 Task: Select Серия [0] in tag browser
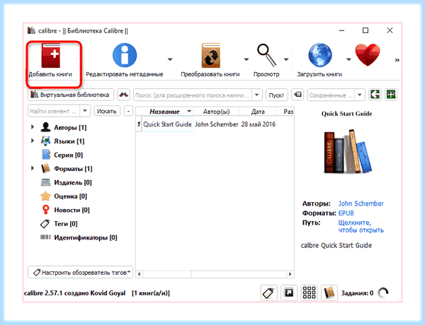68,155
